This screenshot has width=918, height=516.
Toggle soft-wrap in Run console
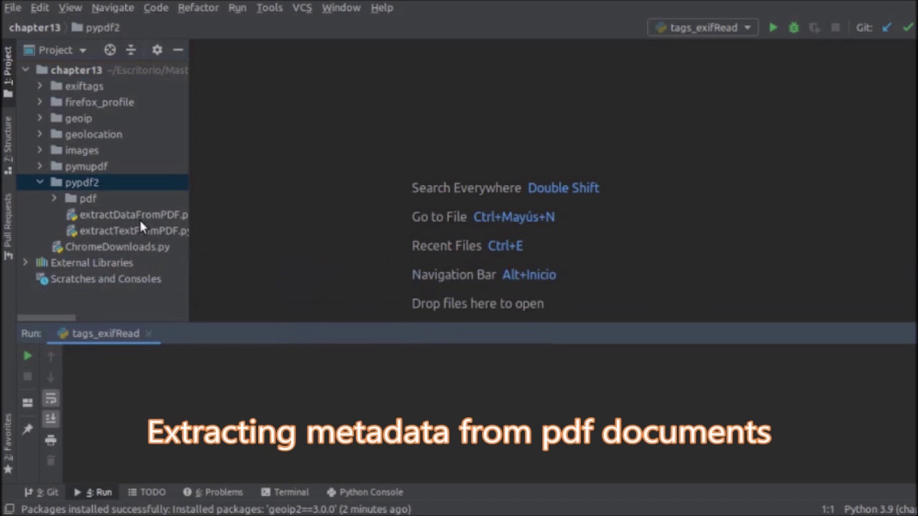click(x=50, y=398)
